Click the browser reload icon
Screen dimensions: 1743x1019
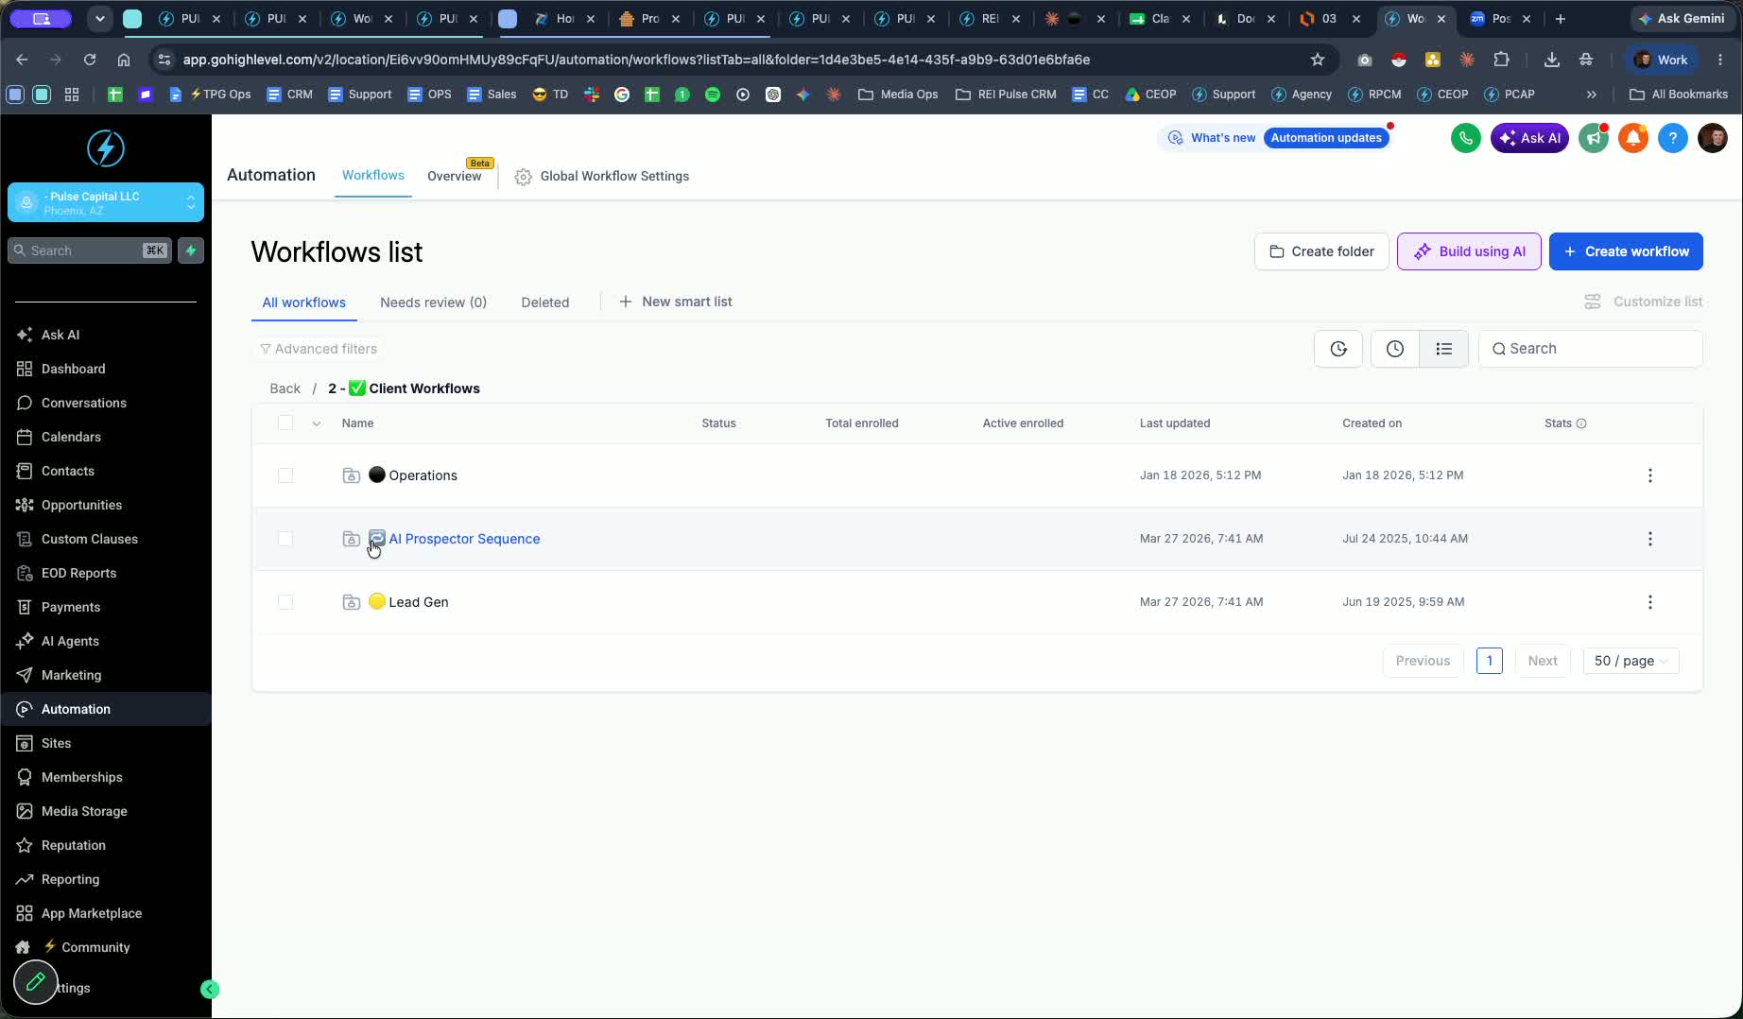90,60
